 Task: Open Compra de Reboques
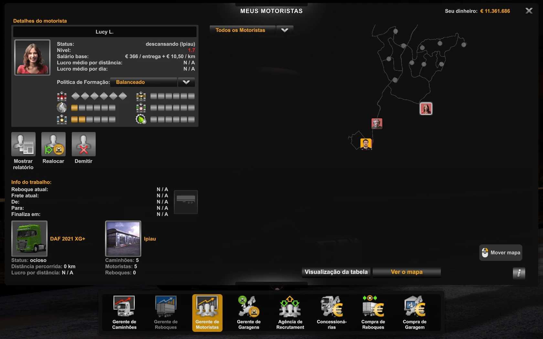point(373,312)
